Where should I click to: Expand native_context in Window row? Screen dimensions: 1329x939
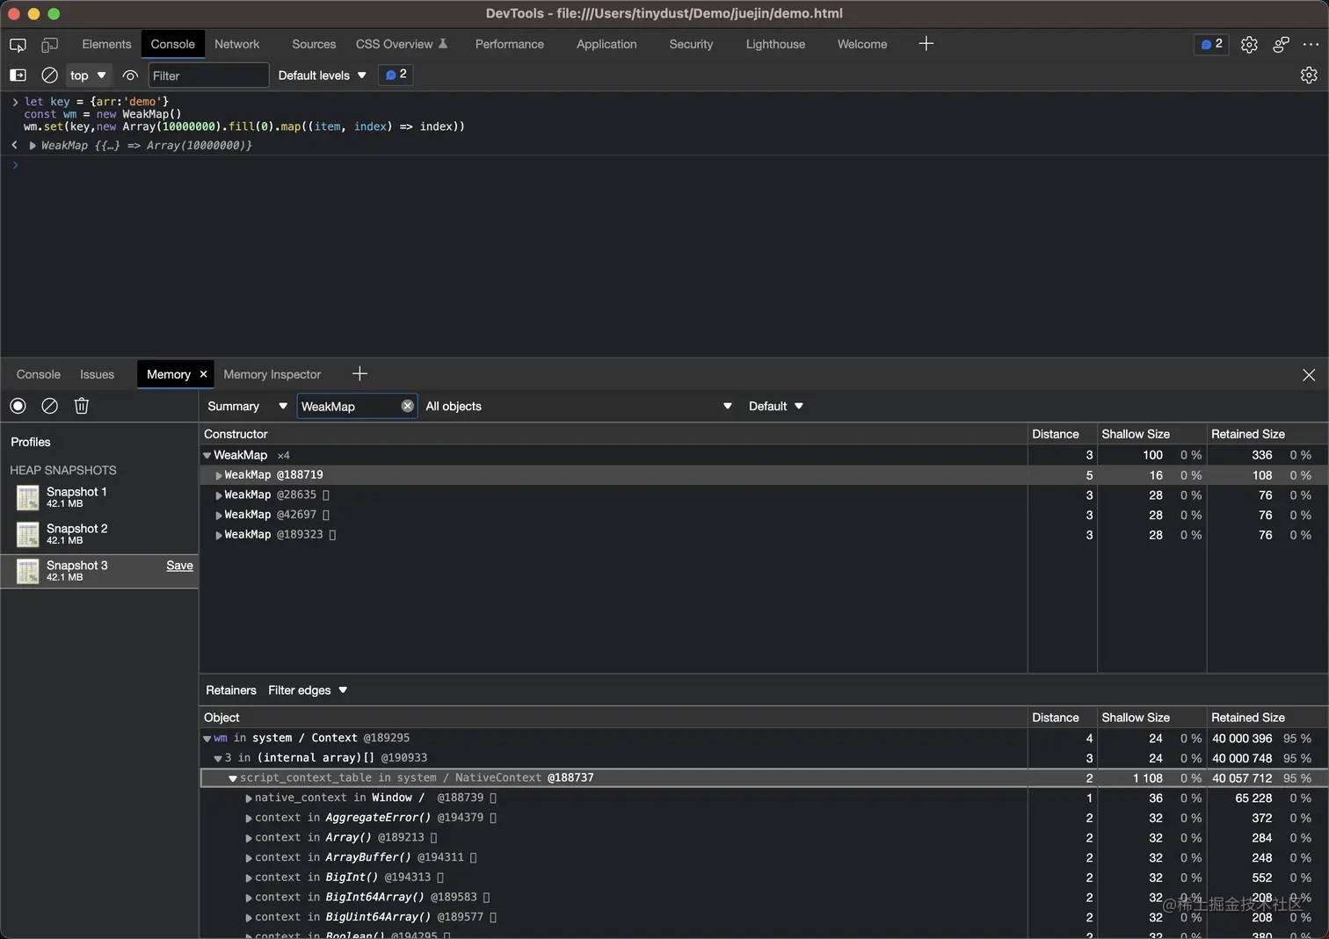[x=249, y=798]
